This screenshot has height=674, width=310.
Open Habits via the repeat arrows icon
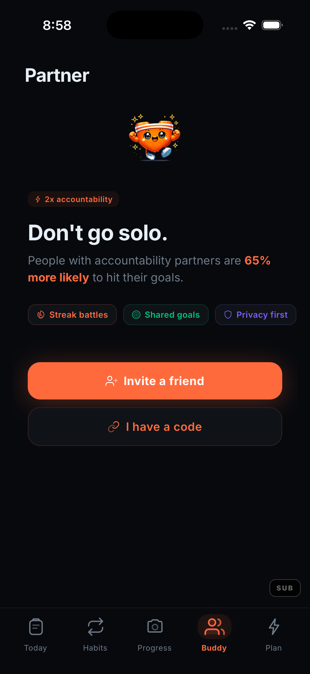[95, 626]
